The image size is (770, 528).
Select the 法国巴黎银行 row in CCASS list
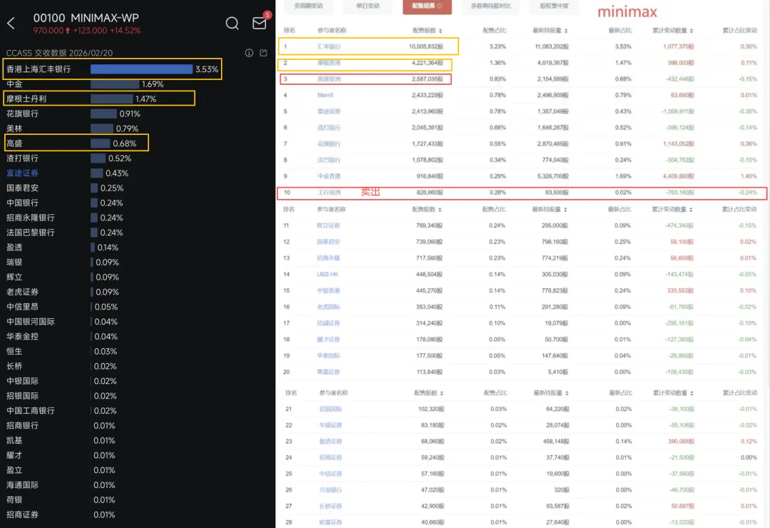coord(64,233)
